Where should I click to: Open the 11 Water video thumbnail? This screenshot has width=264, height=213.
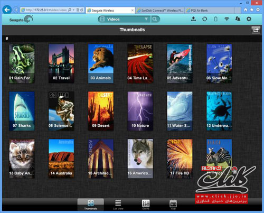tap(180, 111)
